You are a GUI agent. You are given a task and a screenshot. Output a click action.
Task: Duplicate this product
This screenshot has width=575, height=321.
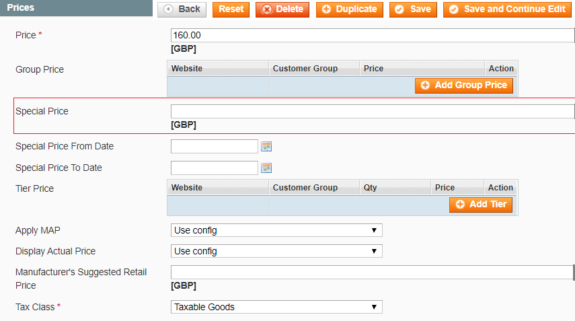pyautogui.click(x=350, y=9)
